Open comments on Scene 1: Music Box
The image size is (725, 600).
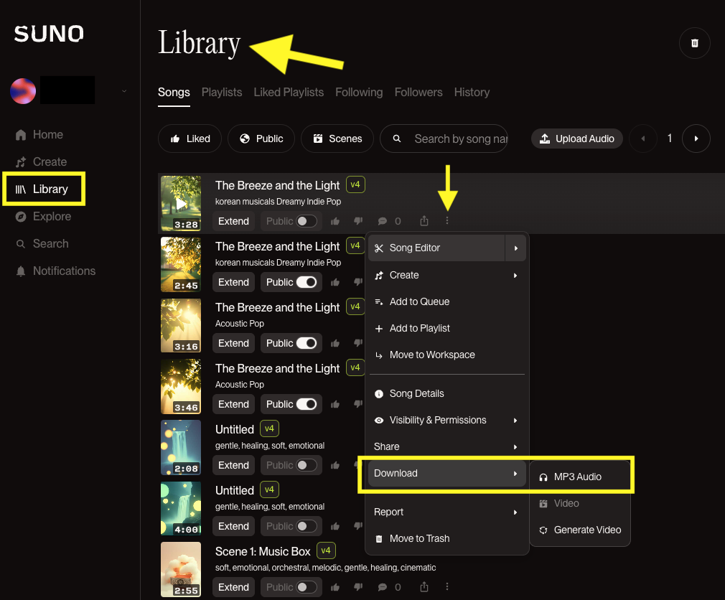(383, 587)
